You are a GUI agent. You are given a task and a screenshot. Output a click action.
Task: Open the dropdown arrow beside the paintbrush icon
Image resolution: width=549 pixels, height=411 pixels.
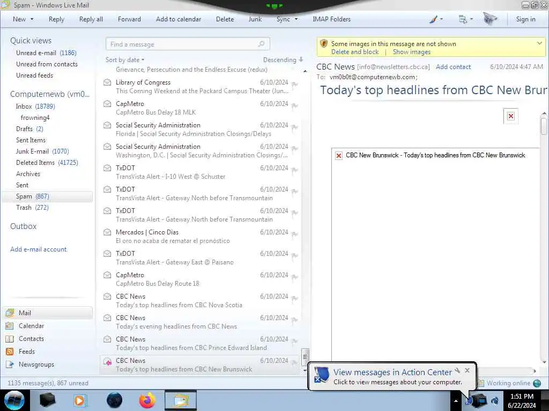tap(442, 19)
